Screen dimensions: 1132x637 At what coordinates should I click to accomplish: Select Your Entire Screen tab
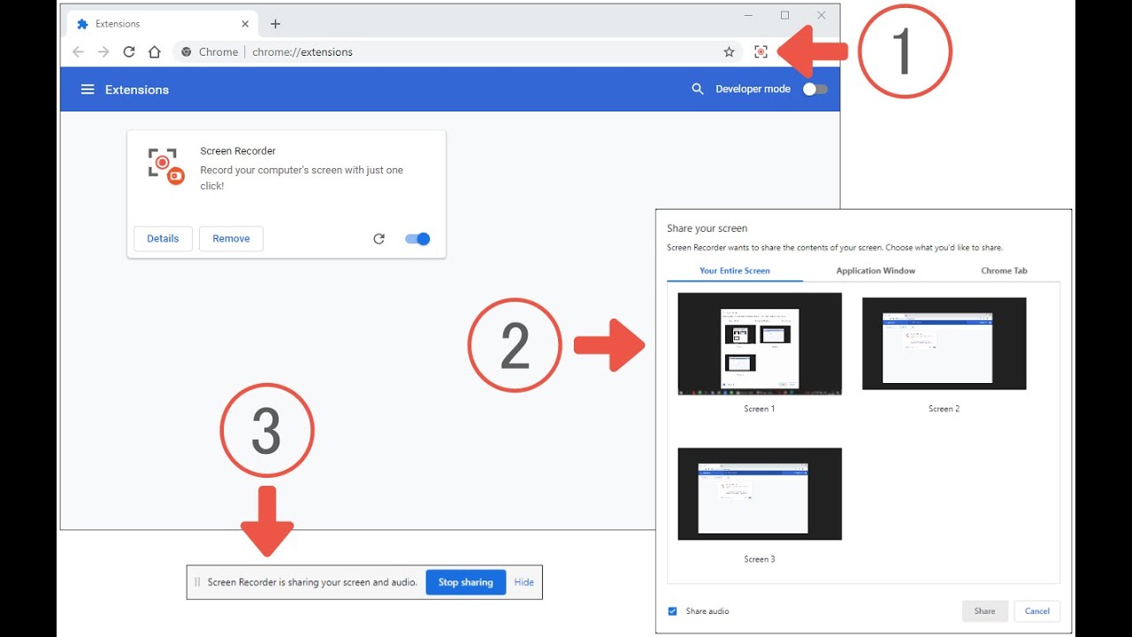tap(735, 271)
